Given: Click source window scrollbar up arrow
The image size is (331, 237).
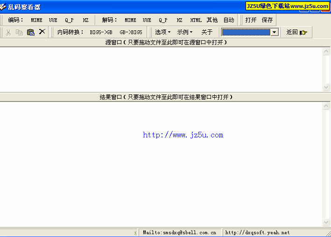Looking at the screenshot, I should point(326,51).
